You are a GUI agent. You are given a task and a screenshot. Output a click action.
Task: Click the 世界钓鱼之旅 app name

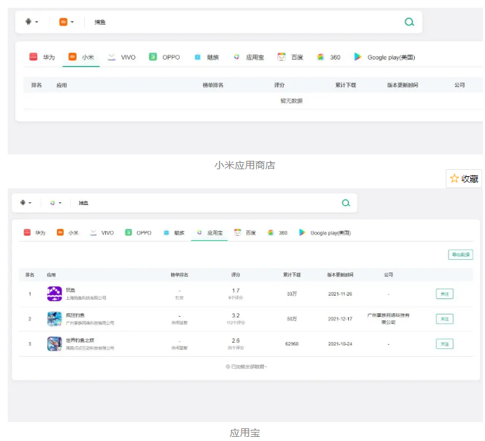[80, 340]
